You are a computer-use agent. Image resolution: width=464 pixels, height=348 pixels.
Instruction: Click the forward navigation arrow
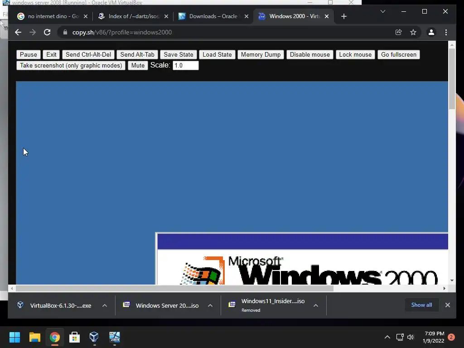[33, 32]
